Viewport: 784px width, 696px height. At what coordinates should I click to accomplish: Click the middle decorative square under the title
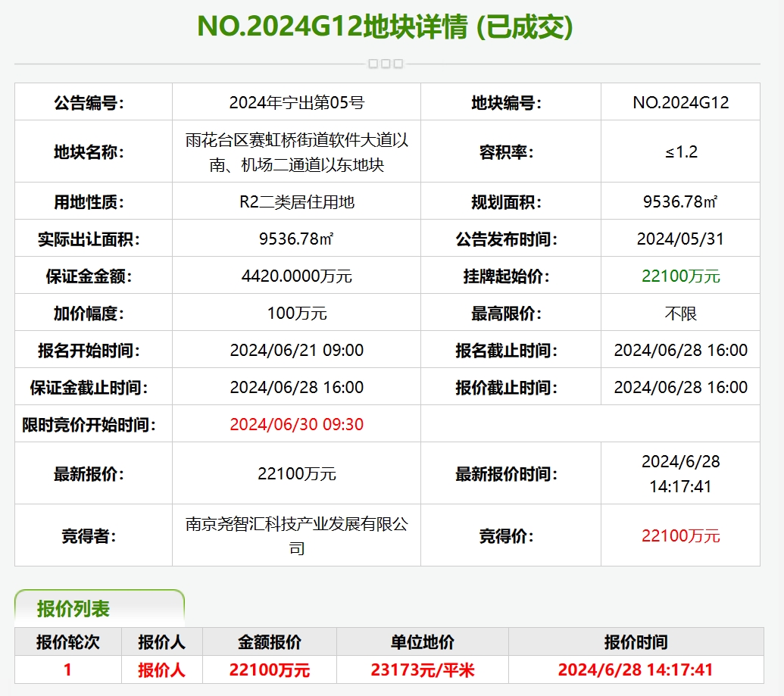click(x=386, y=64)
